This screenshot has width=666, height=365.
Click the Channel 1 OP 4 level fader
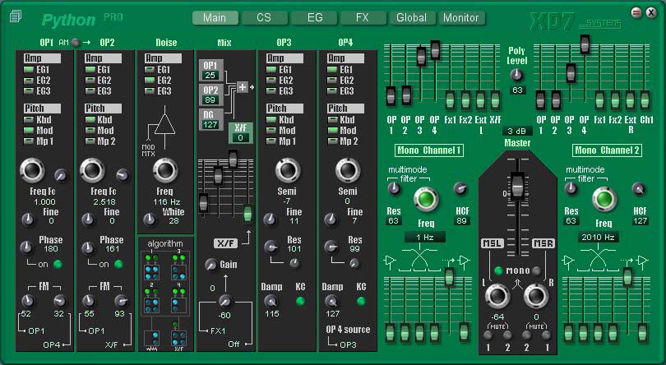(x=435, y=50)
